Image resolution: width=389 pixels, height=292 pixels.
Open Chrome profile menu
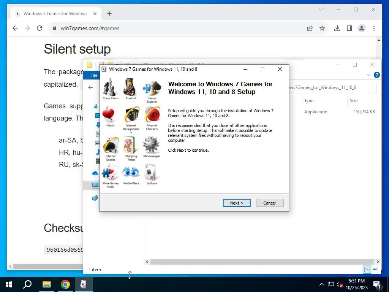[362, 28]
